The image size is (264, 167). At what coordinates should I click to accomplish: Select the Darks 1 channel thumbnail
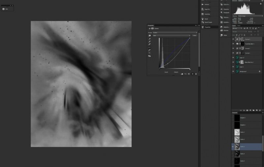pyautogui.click(x=237, y=132)
